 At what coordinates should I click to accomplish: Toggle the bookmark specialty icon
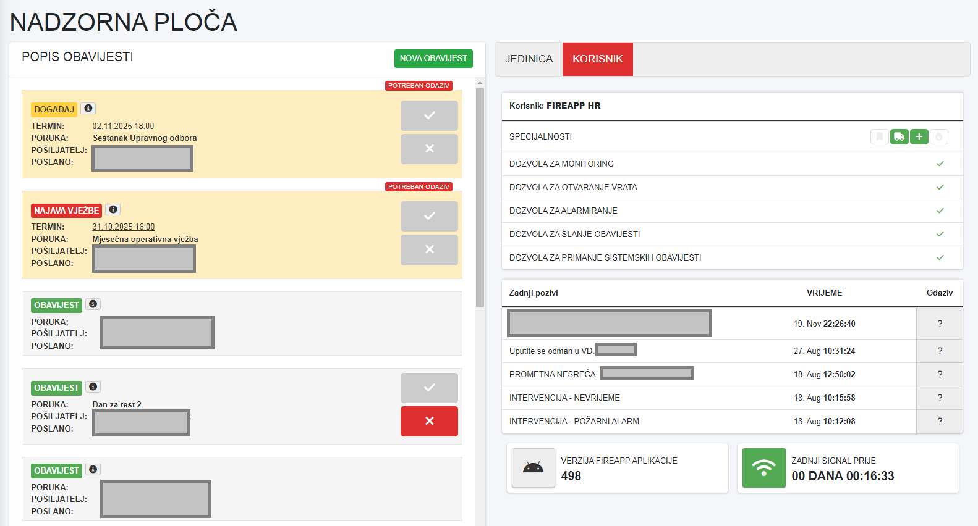click(879, 137)
